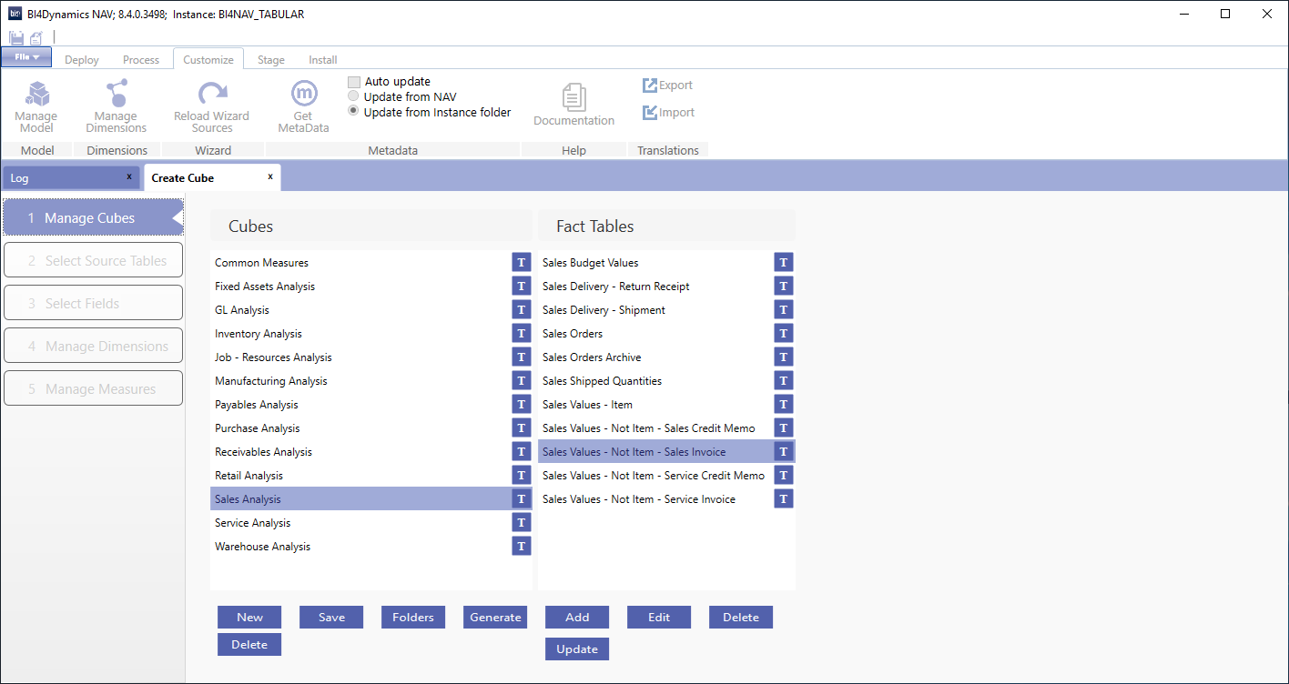Click the T icon beside Sales Analysis

click(x=521, y=499)
